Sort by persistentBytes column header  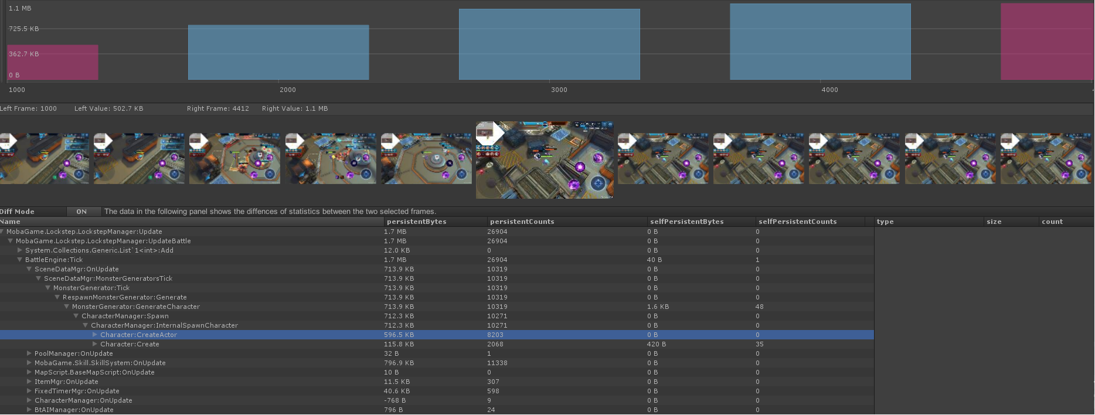click(417, 222)
